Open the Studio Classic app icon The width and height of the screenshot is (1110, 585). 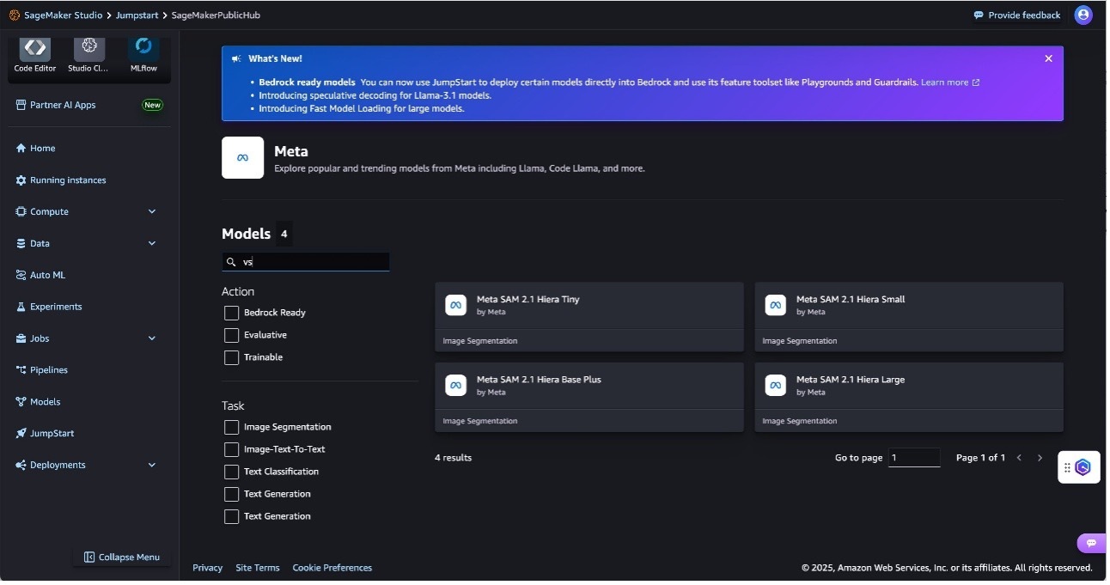coord(89,48)
